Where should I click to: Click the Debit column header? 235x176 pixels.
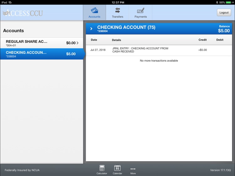(220, 40)
